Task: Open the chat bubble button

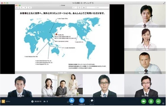Action: (x=92, y=100)
